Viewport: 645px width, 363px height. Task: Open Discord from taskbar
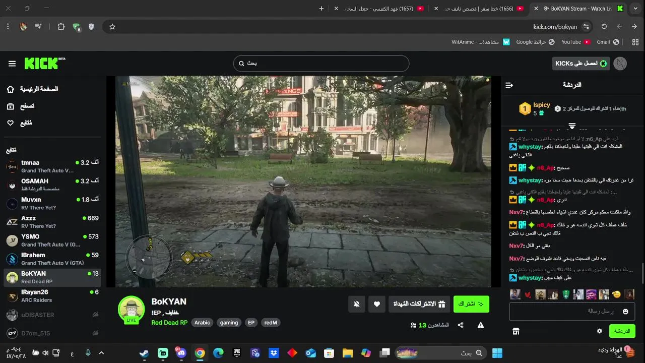coord(181,353)
